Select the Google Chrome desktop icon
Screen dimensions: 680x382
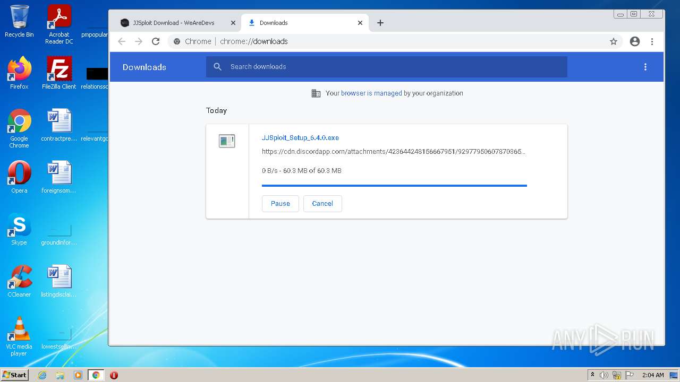[19, 128]
